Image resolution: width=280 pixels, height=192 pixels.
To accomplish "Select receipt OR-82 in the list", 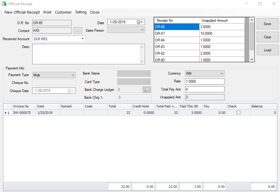I will tap(177, 53).
